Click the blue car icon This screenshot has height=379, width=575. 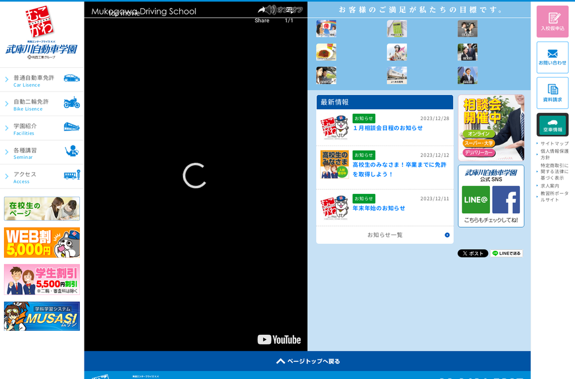[71, 78]
